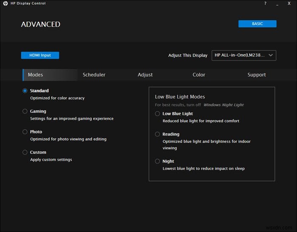Enable Night low blue light mode
This screenshot has width=297, height=232.
click(x=157, y=161)
